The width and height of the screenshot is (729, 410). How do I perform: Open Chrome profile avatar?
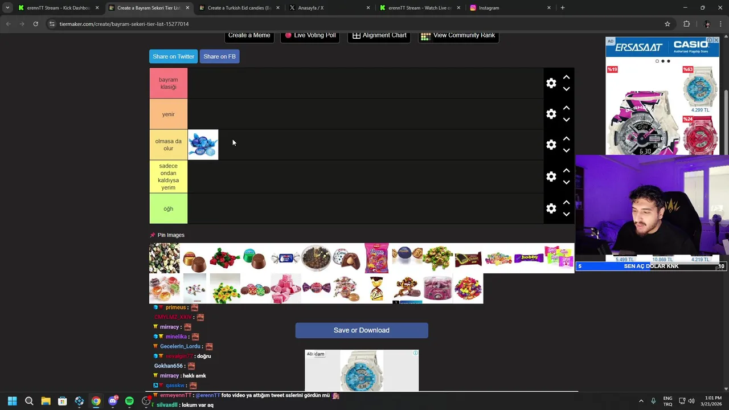click(707, 24)
